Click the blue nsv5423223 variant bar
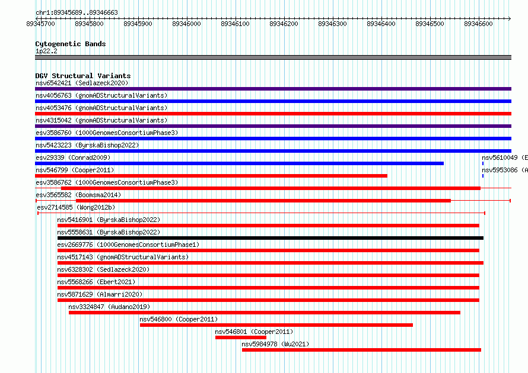The image size is (528, 373). (x=273, y=151)
